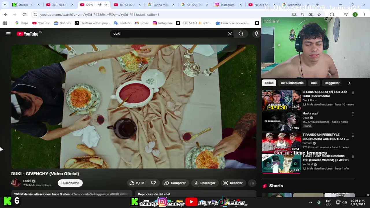Viewport: 370px width, 208px height.
Task: Open options for 'TIRANDO UN FREESTYLE' video
Action: pyautogui.click(x=353, y=135)
